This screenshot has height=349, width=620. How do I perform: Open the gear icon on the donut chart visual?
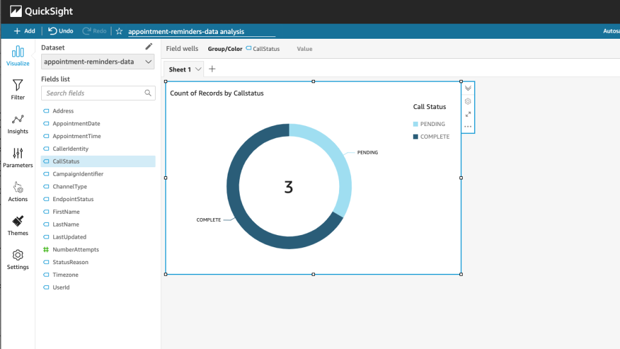coord(467,101)
